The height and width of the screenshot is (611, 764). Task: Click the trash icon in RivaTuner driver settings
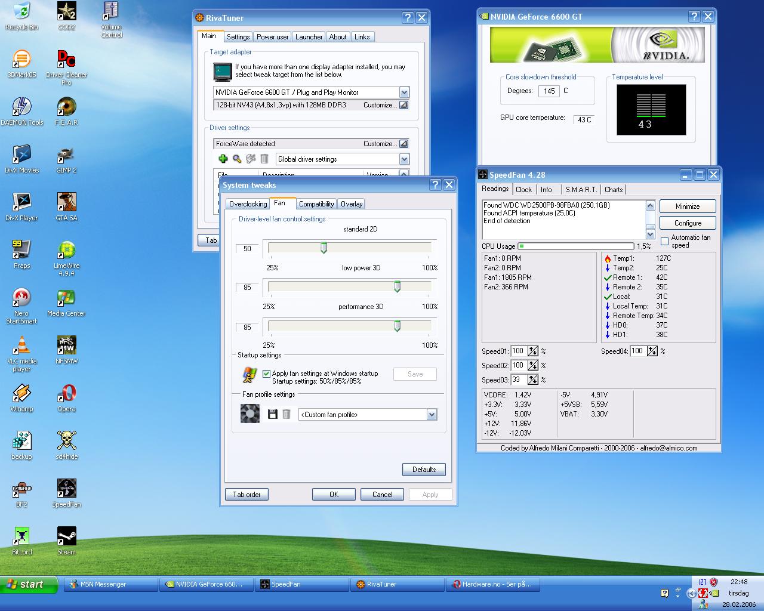[264, 159]
